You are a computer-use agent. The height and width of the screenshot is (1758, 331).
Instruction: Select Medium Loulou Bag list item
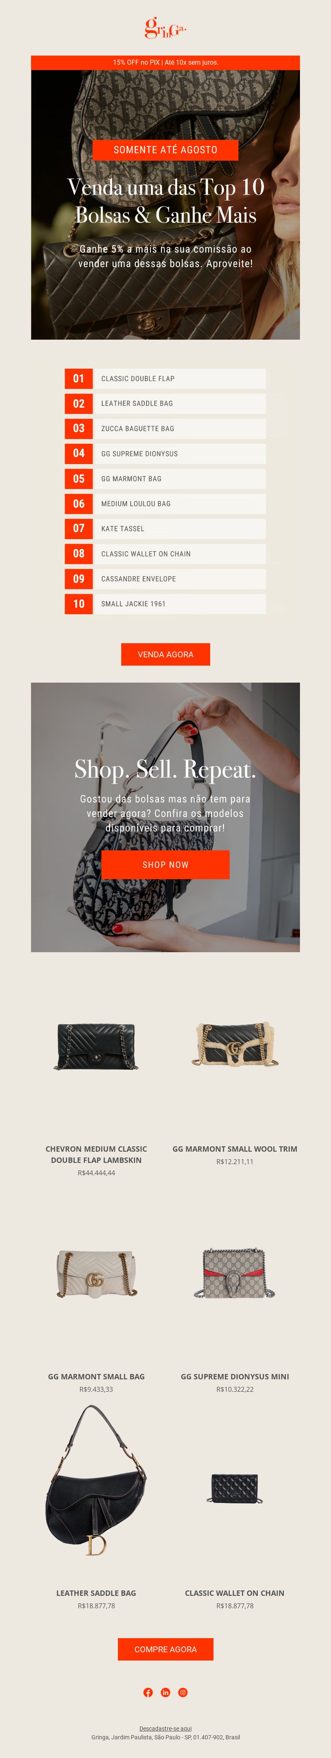165,503
